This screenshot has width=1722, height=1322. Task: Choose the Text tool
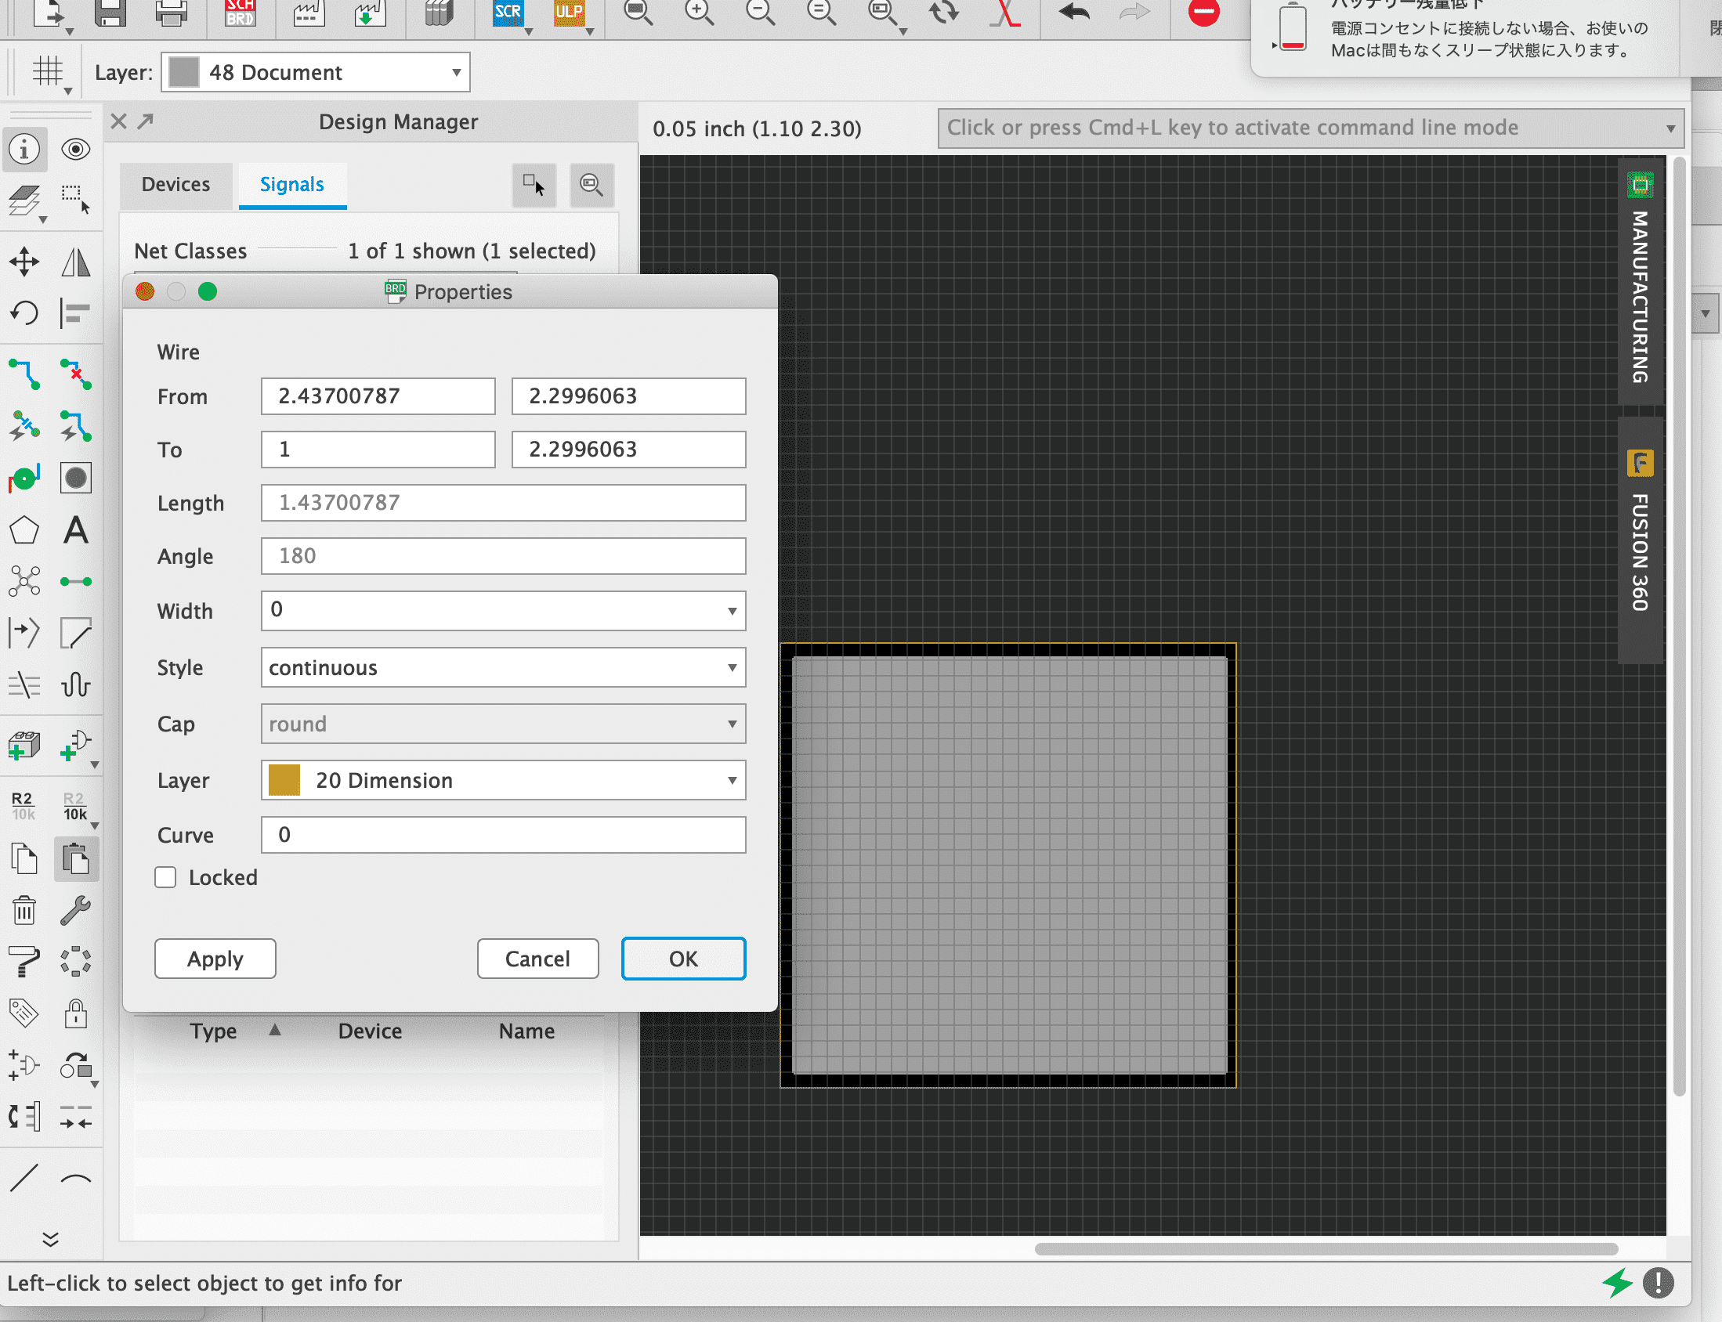[75, 530]
